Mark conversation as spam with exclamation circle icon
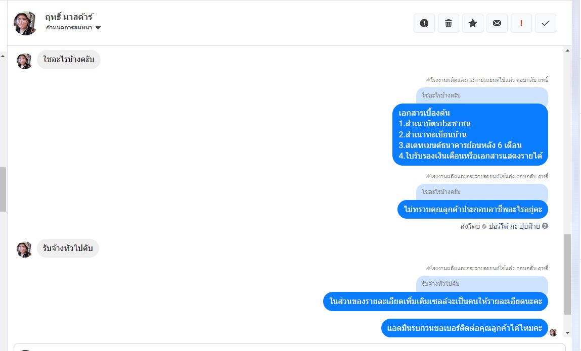581x351 pixels. 424,23
